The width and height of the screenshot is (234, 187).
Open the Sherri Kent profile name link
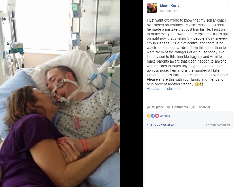(169, 6)
